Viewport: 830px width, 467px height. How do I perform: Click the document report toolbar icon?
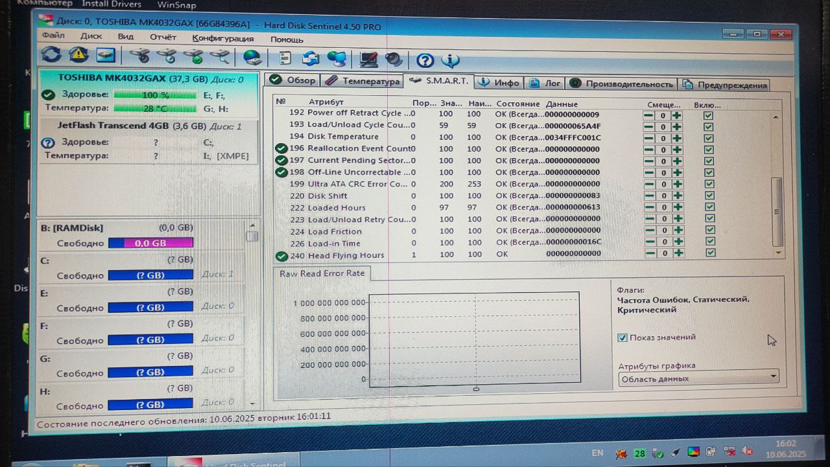point(285,59)
